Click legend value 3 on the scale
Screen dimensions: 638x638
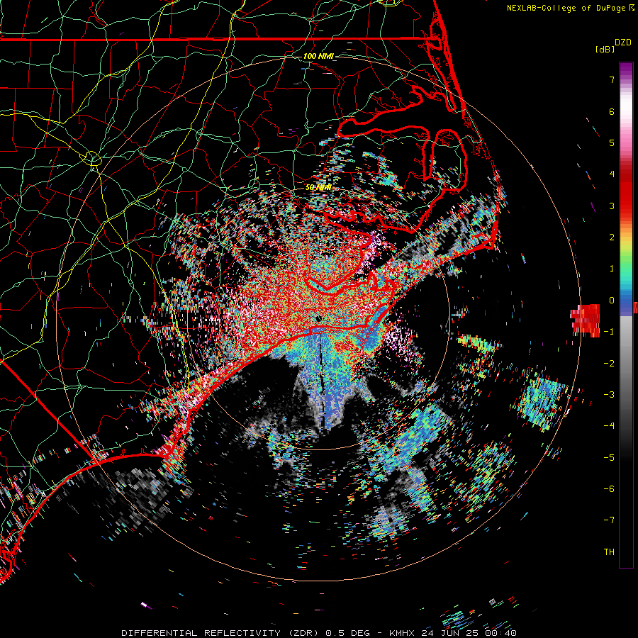pos(612,206)
